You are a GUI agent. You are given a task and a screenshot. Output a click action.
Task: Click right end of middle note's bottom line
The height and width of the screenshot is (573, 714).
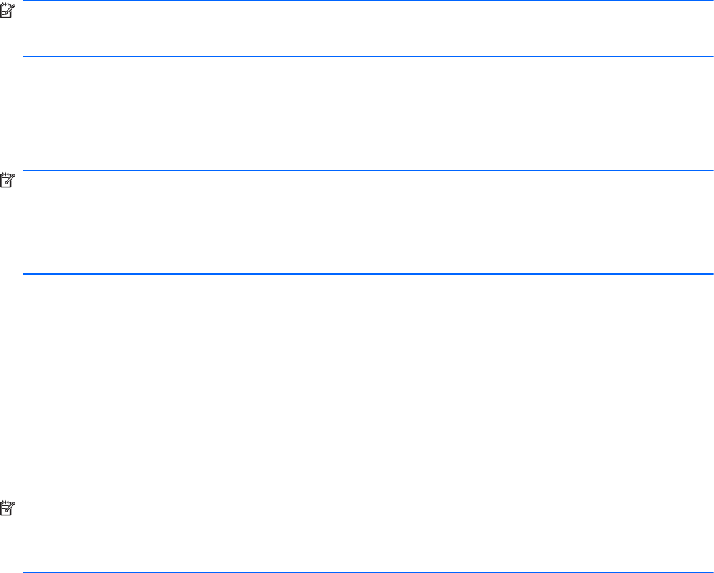(x=709, y=274)
